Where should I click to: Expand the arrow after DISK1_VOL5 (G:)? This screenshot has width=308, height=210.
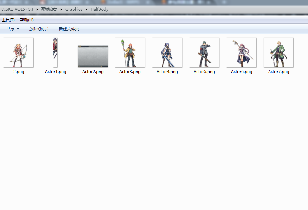coord(37,9)
